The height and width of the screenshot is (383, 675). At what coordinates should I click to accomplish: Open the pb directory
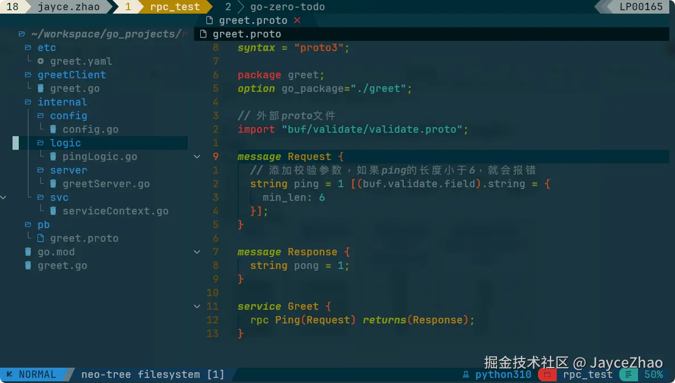pos(43,225)
